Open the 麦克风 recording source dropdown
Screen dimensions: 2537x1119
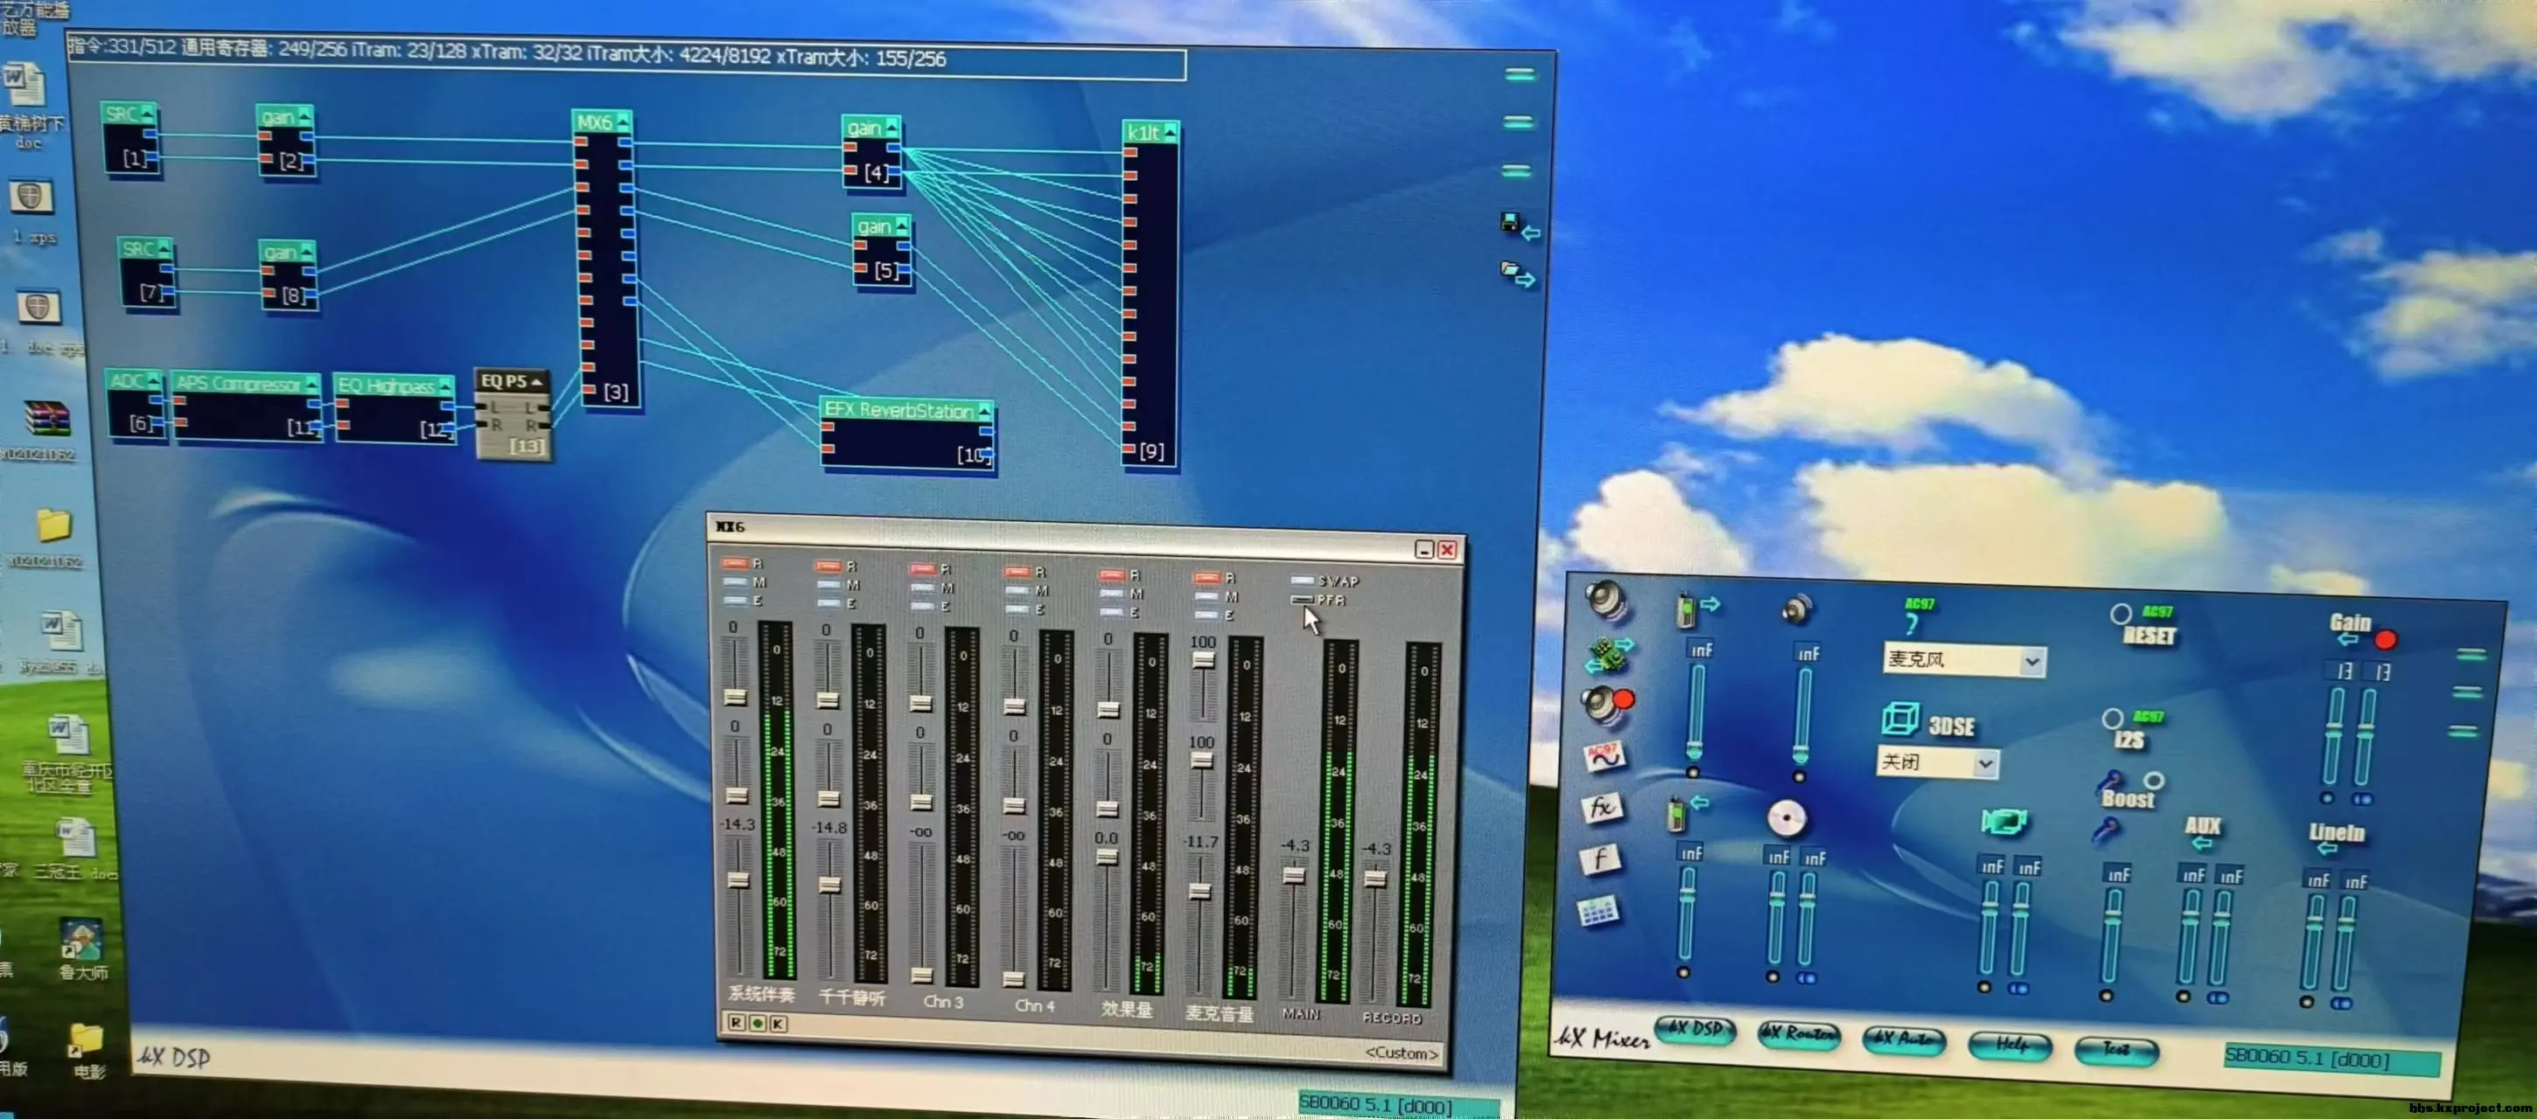(x=2031, y=663)
